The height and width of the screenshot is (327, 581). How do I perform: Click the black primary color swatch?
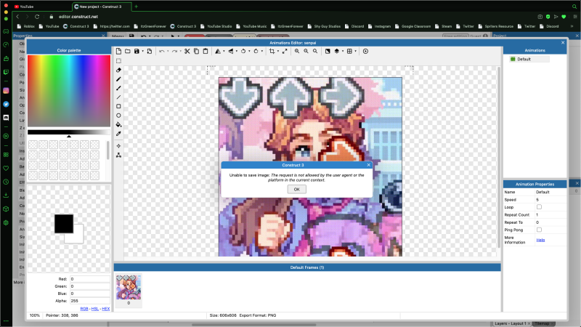(64, 224)
